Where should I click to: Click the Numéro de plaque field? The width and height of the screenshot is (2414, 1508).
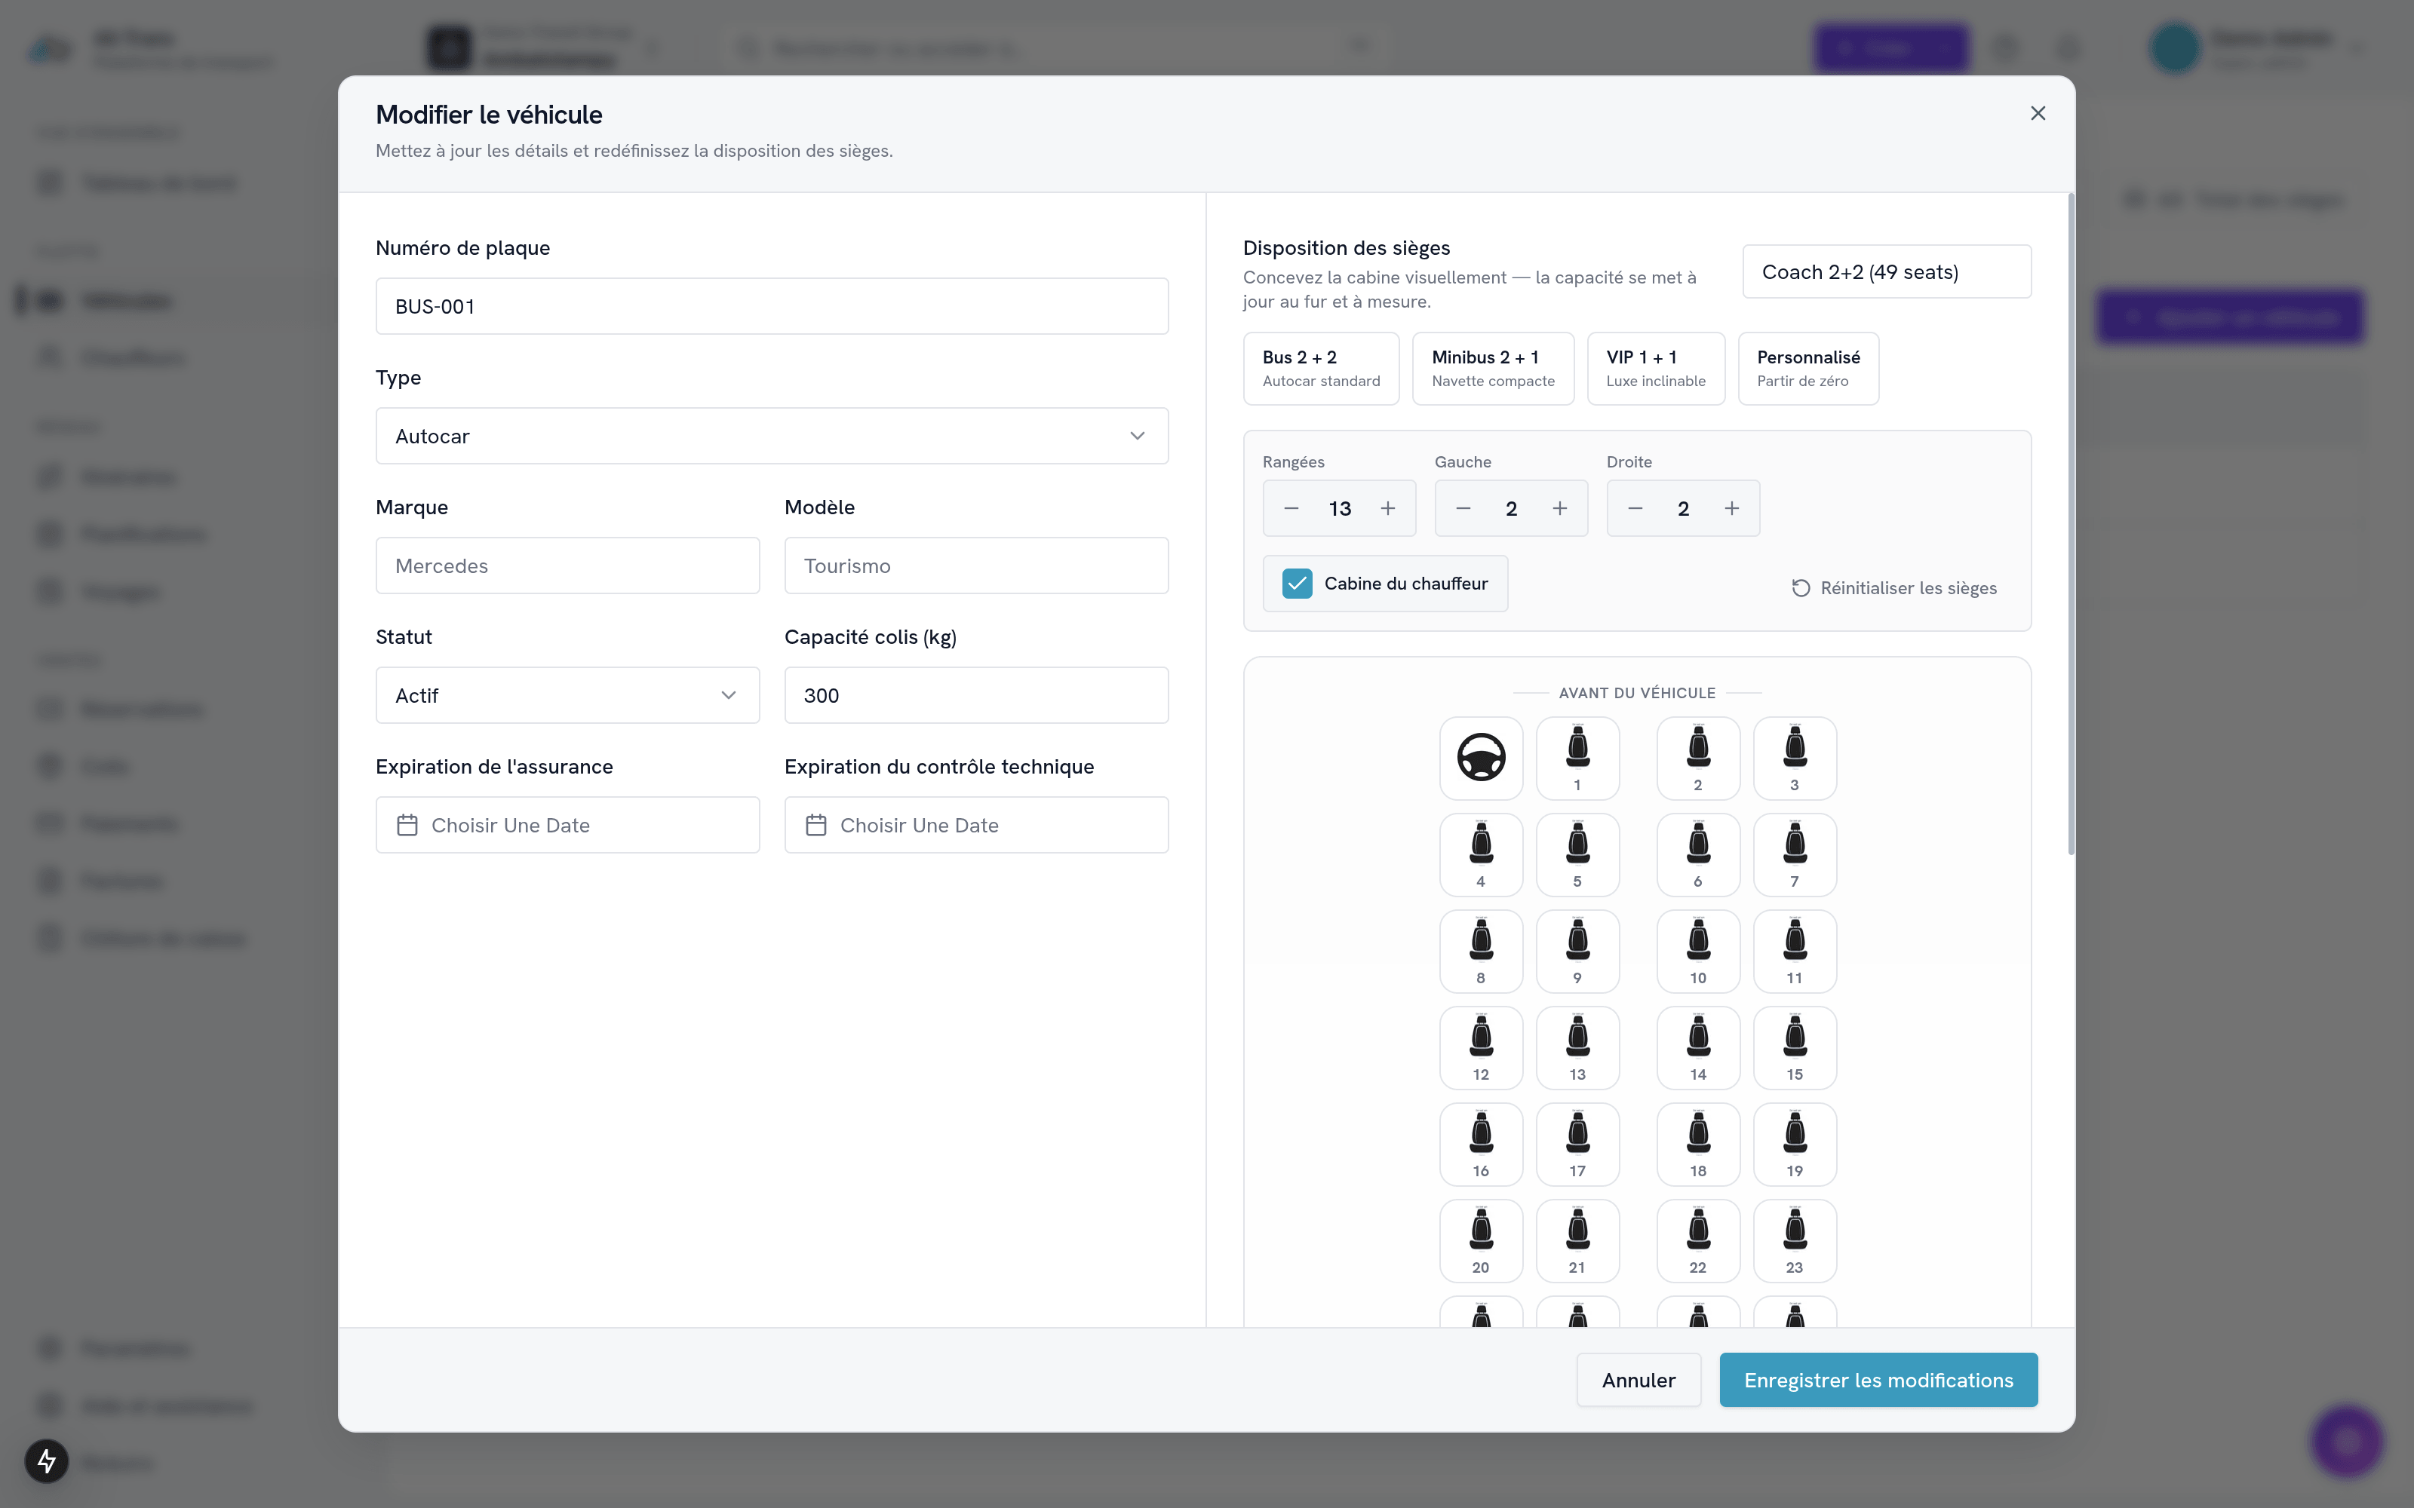click(772, 306)
